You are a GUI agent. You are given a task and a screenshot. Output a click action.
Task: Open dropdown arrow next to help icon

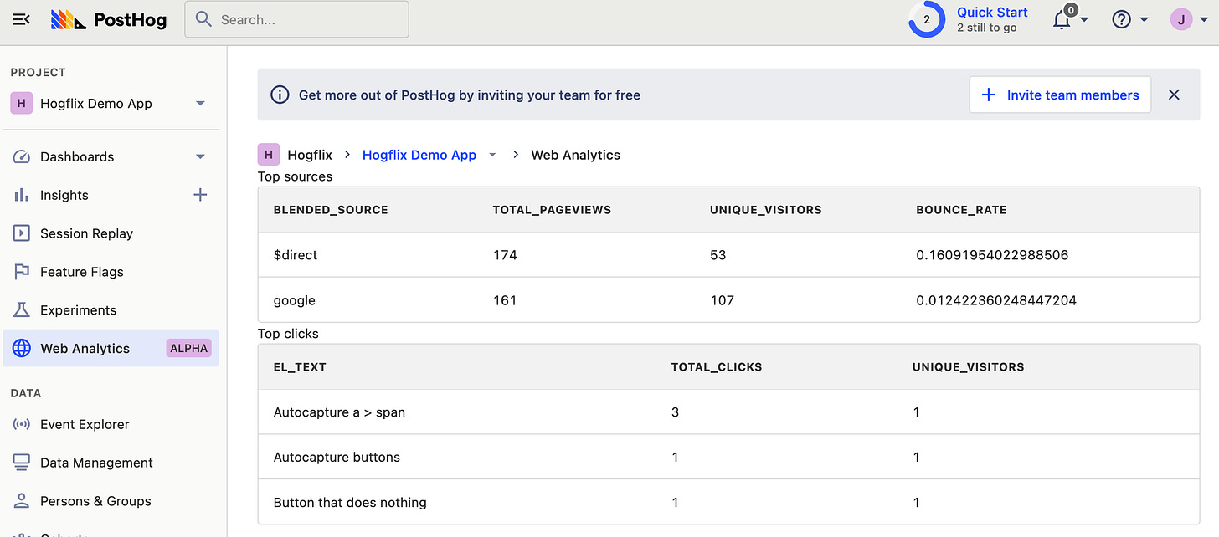tap(1144, 20)
